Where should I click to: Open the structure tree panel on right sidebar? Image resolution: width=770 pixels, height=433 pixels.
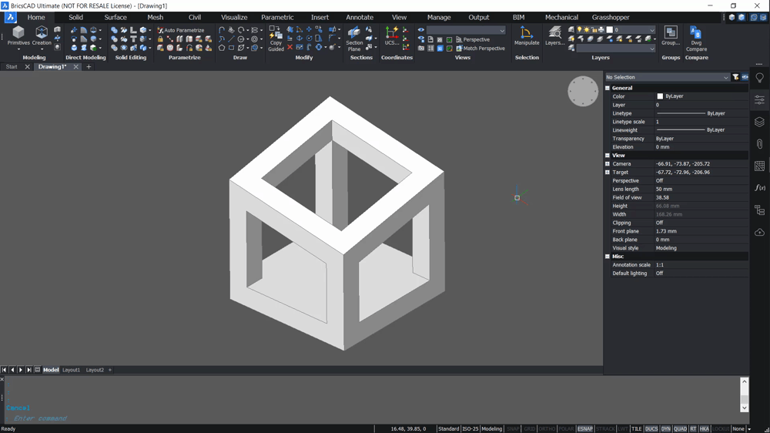point(760,210)
